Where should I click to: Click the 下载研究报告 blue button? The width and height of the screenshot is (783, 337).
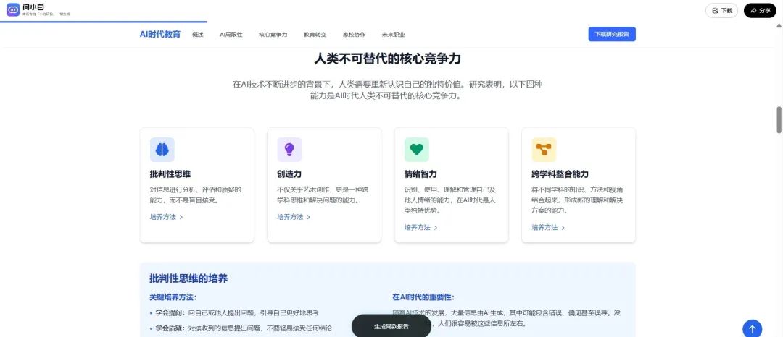point(612,34)
